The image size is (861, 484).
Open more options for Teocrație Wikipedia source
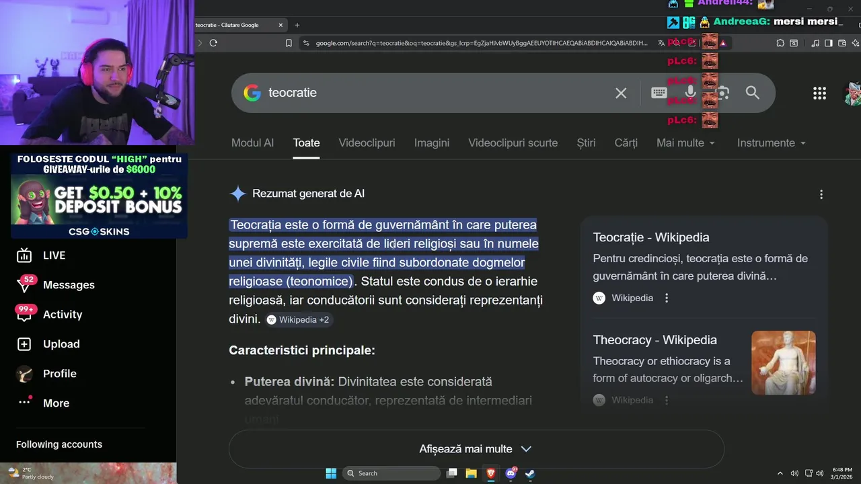pos(667,298)
